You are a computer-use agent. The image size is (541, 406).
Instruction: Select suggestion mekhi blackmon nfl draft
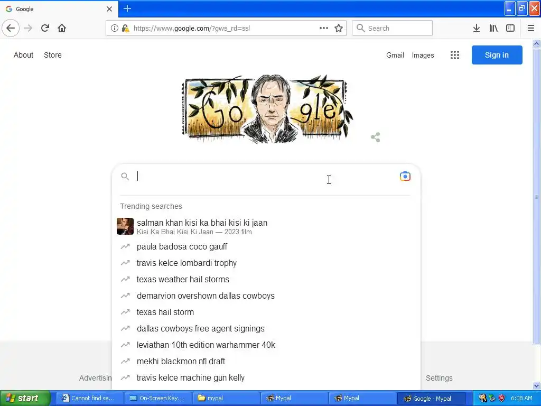coord(266,362)
